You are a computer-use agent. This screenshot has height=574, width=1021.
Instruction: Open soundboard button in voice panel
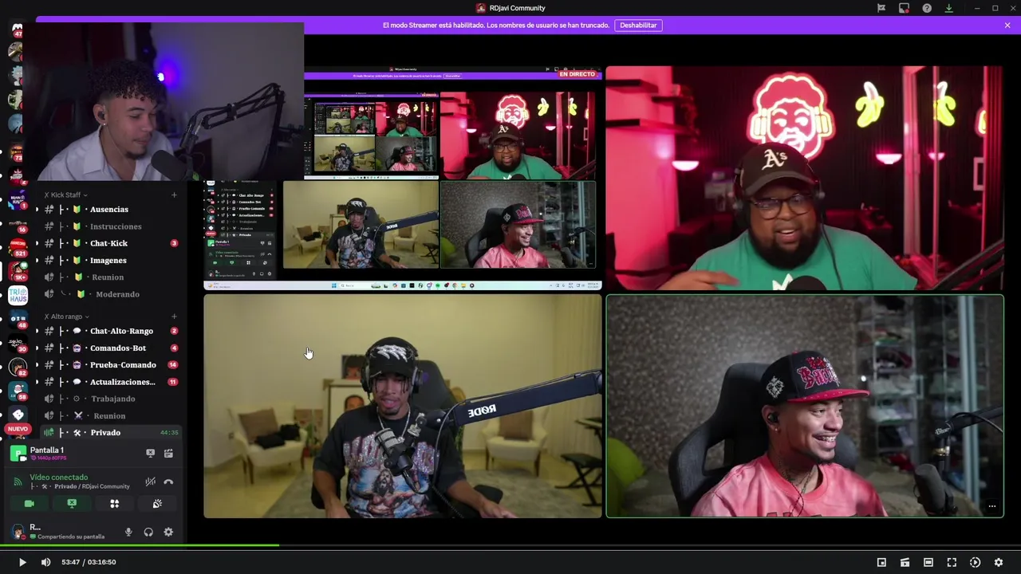point(157,504)
